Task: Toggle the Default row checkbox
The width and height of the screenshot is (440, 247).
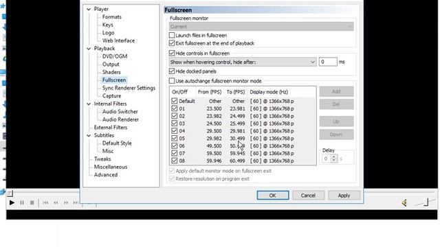Action: point(174,101)
